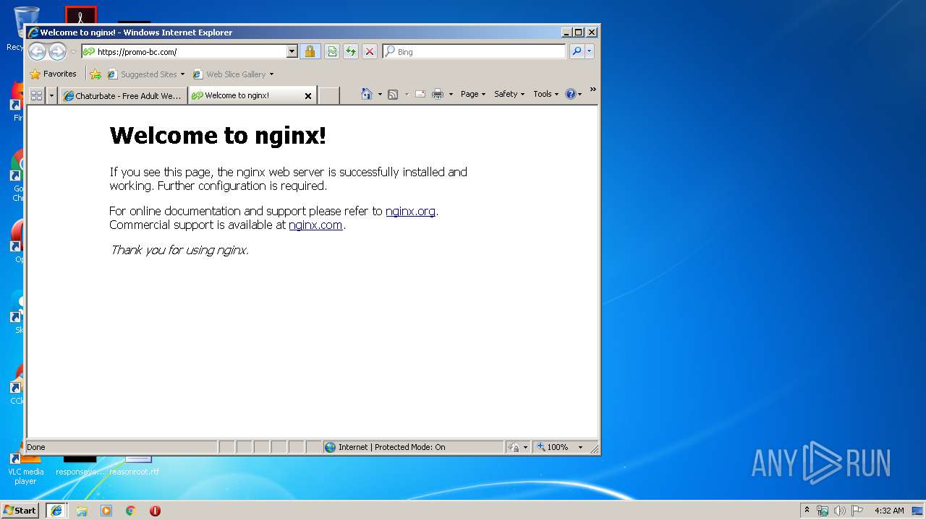The height and width of the screenshot is (520, 926).
Task: Expand the address bar URL history dropdown
Action: (x=292, y=51)
